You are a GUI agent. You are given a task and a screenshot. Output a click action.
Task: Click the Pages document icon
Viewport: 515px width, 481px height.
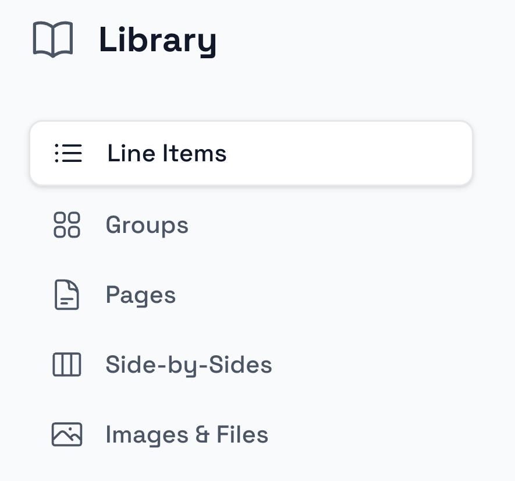click(67, 295)
